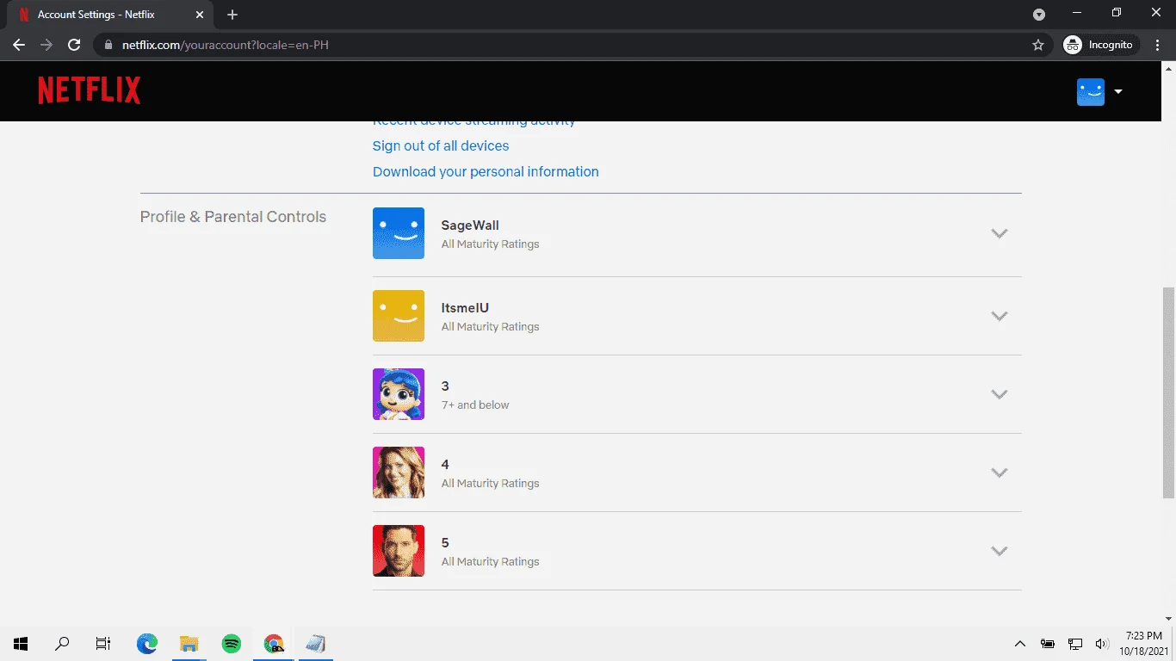Switch to Chrome on the taskbar
Screen dimensions: 1176x661
[x=274, y=643]
